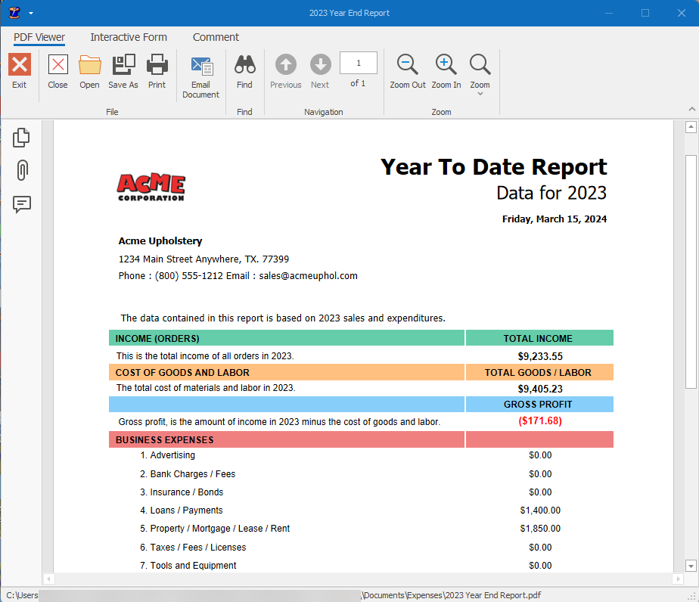Viewport: 699px width, 602px height.
Task: Click the Zoom In magnifier icon
Action: 445,64
